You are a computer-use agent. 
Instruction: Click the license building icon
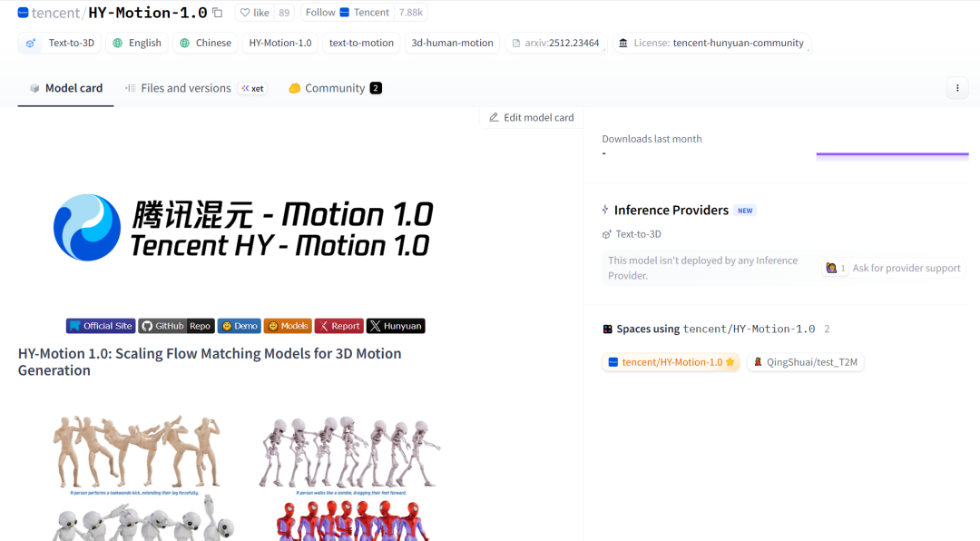coord(623,44)
